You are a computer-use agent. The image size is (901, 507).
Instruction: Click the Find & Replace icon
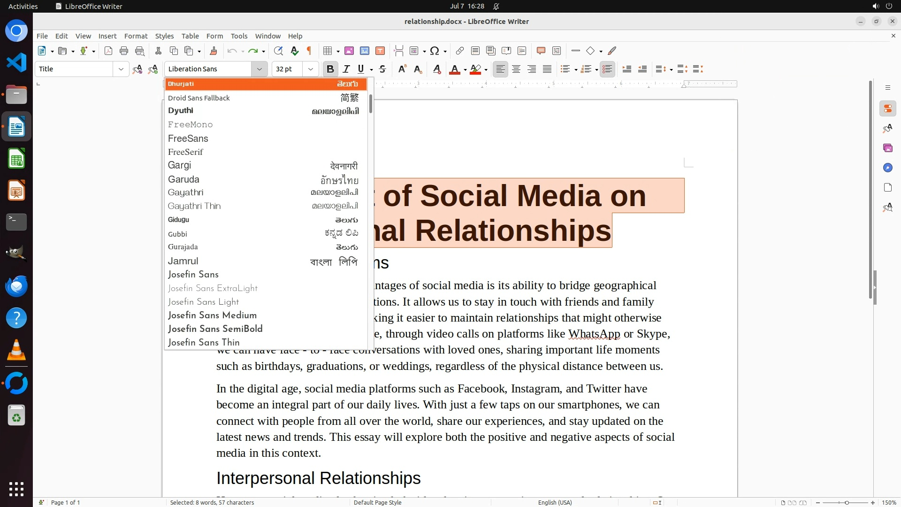coord(278,51)
